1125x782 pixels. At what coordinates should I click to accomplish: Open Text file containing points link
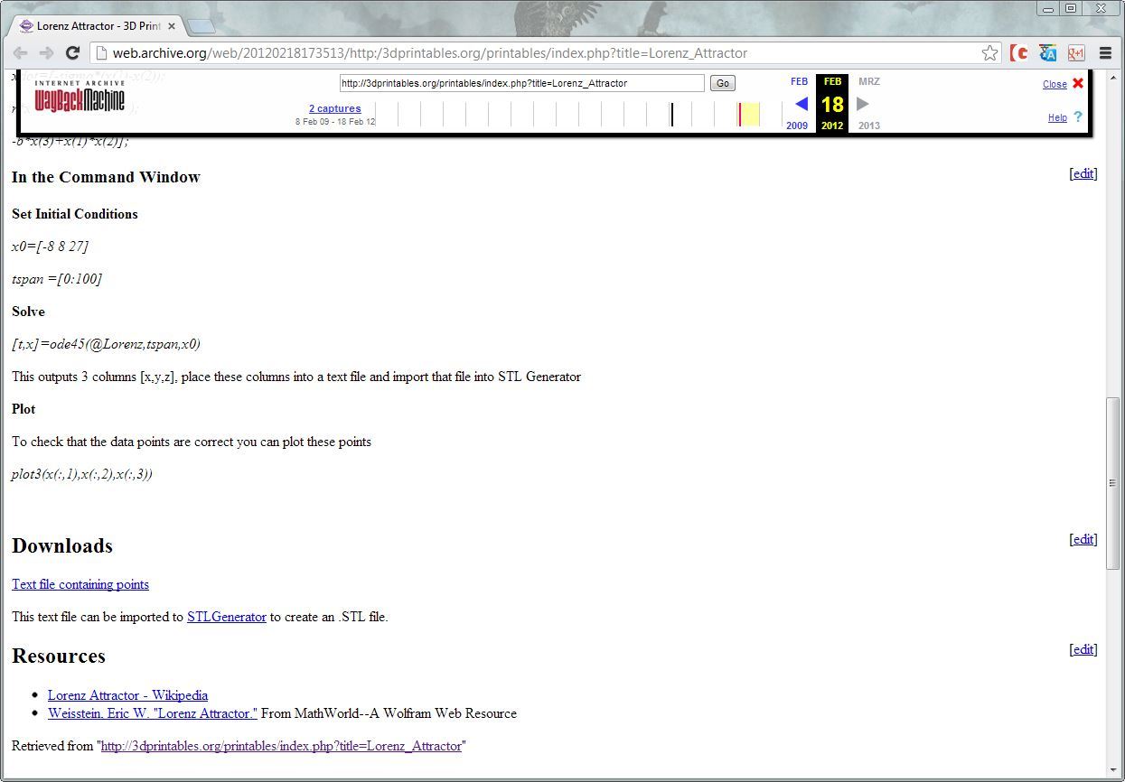click(x=80, y=584)
